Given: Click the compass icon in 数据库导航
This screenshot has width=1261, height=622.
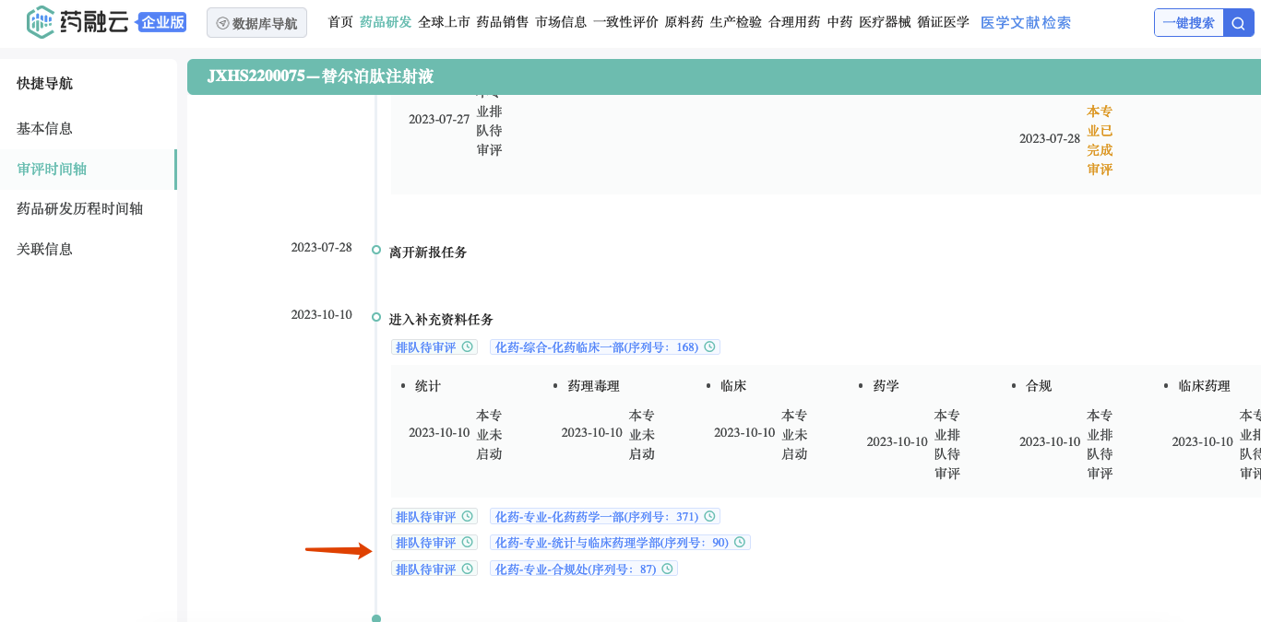Looking at the screenshot, I should [x=222, y=23].
